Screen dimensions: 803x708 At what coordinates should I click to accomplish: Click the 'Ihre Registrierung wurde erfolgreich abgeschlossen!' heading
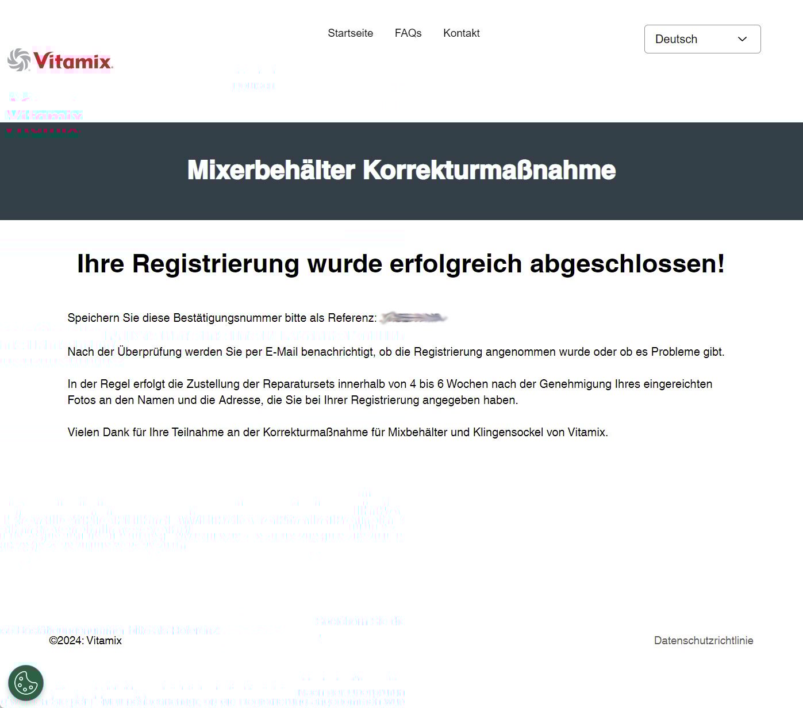[x=401, y=264]
